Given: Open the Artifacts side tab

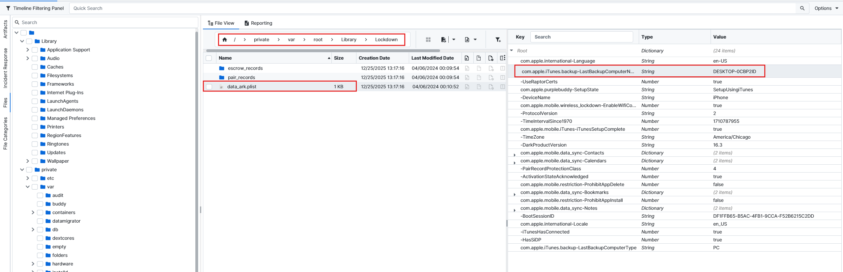Looking at the screenshot, I should click(x=5, y=29).
